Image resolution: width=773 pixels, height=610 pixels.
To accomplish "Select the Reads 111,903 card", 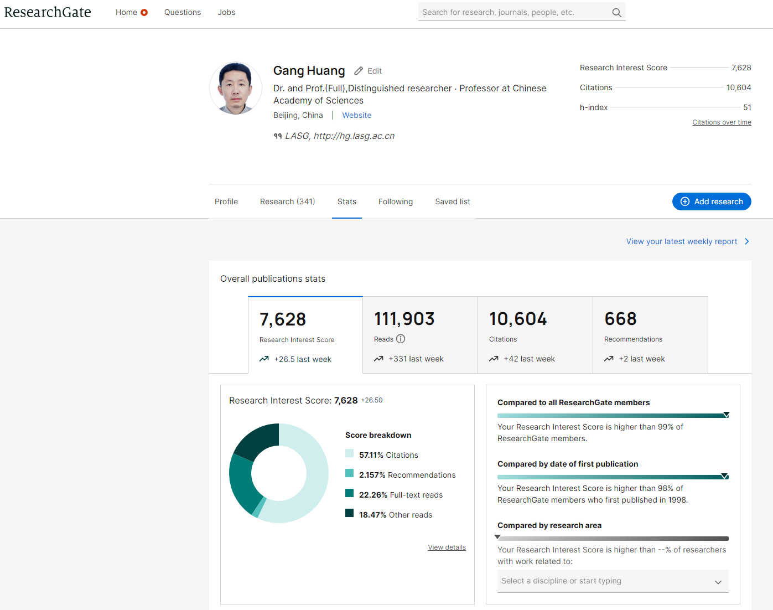I will 421,335.
